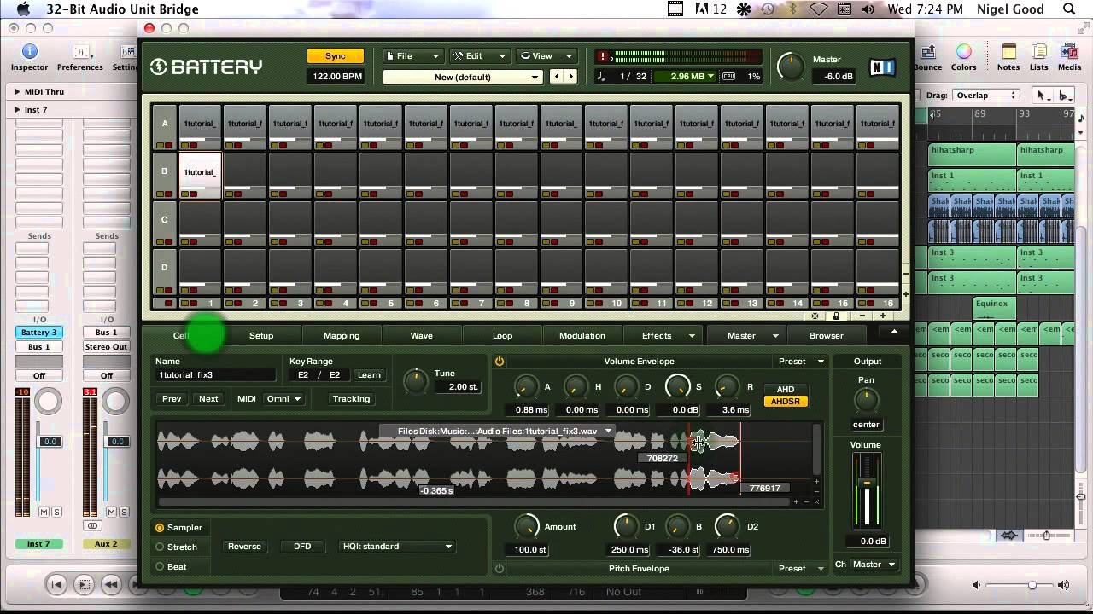This screenshot has height=614, width=1093.
Task: Click the red panic exclamation icon
Action: (602, 56)
